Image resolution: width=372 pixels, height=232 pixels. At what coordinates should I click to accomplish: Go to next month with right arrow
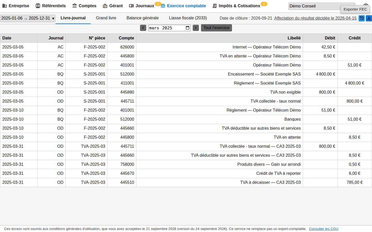click(196, 28)
